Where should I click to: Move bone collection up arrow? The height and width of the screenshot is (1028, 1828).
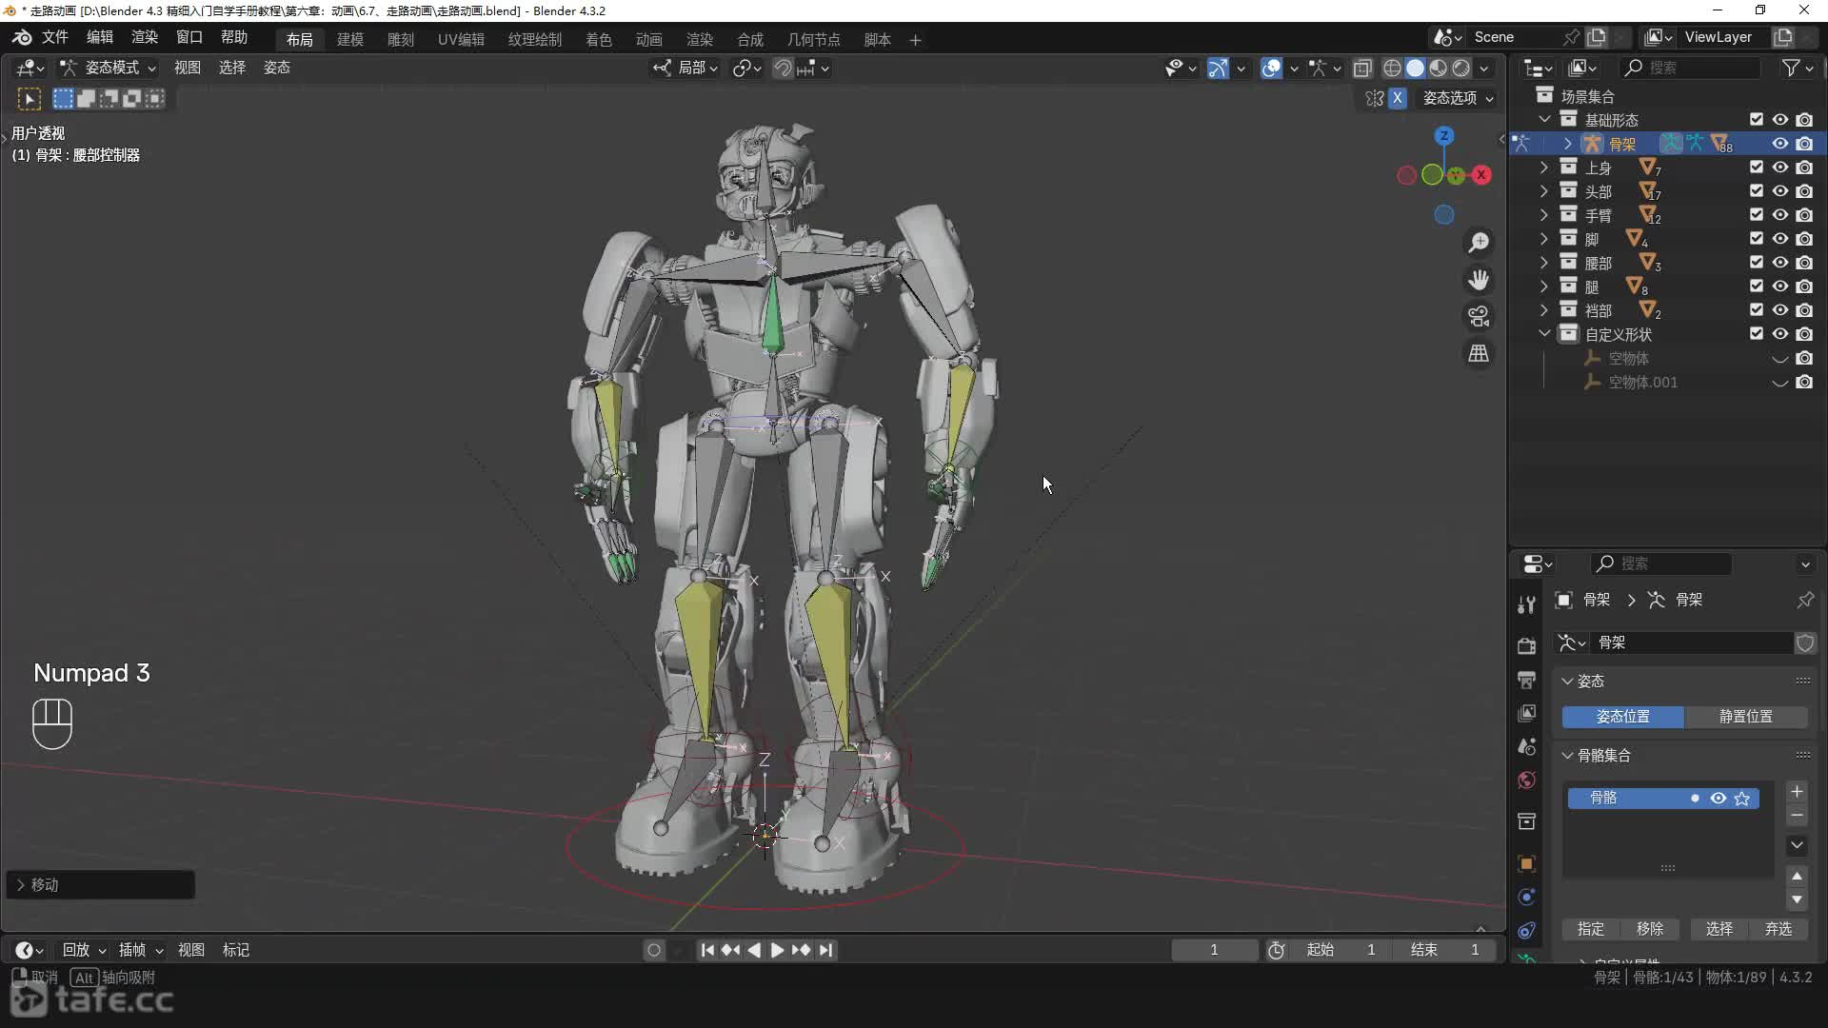click(x=1797, y=876)
